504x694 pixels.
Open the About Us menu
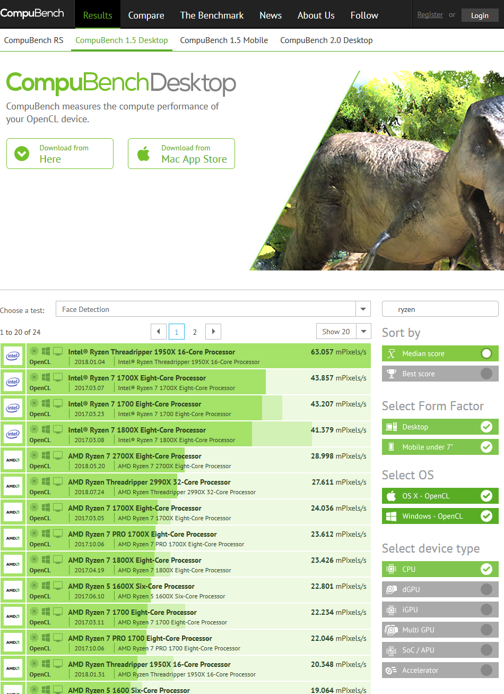[316, 15]
